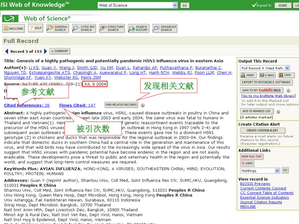Viewport: 299px width, 224px height.
Task: Open Cited References: 26 link
Action: pos(27,105)
